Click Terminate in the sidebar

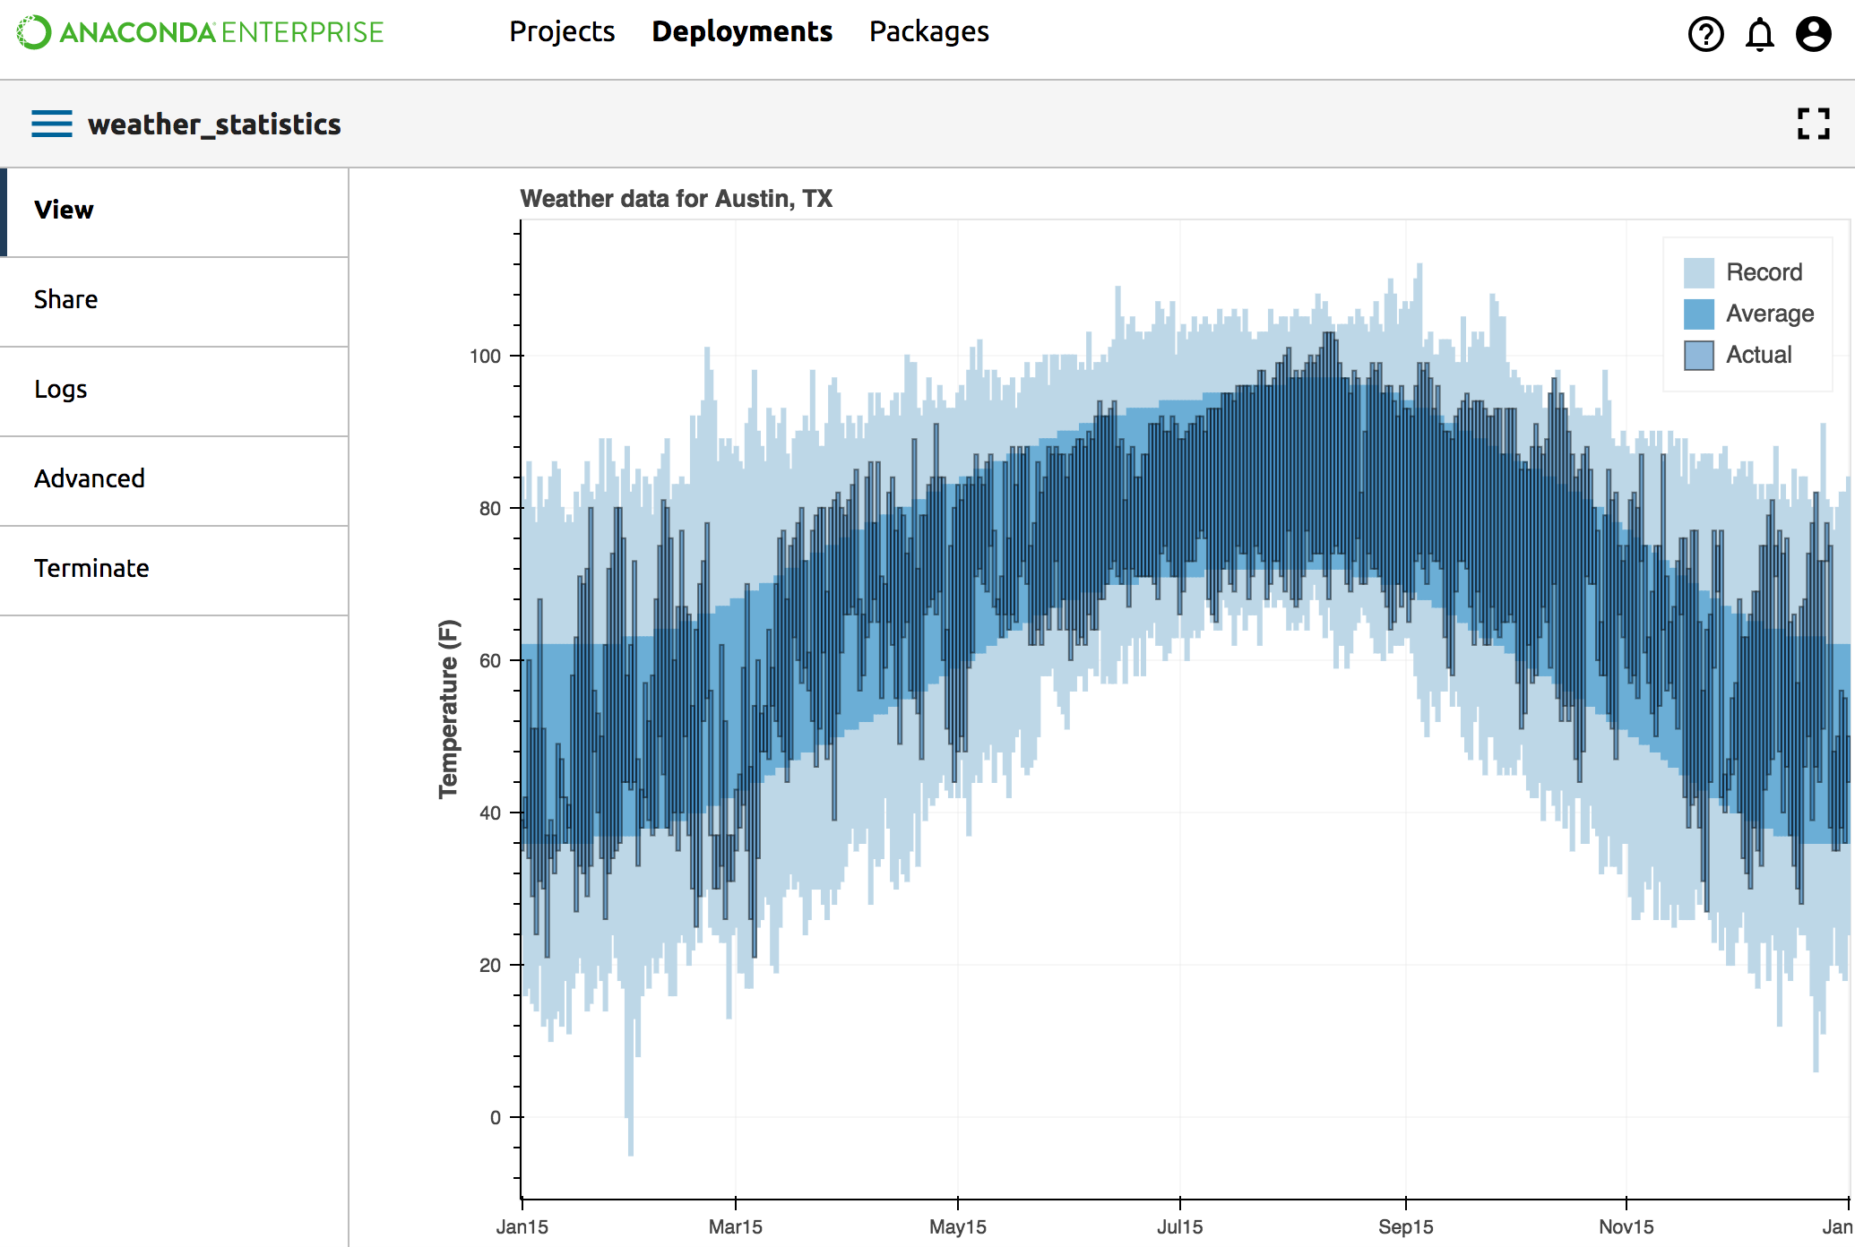pos(91,568)
